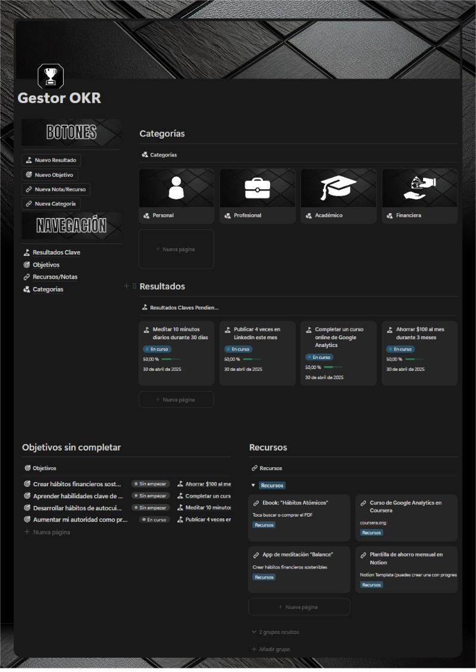This screenshot has height=672, width=476.
Task: Click progress bar on Ahorrar $100 card
Action: point(414,359)
